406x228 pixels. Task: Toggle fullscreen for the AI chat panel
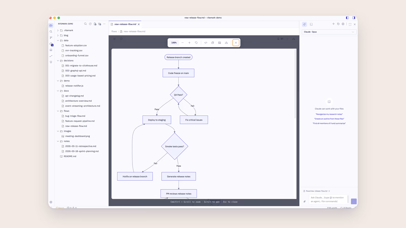pos(350,24)
